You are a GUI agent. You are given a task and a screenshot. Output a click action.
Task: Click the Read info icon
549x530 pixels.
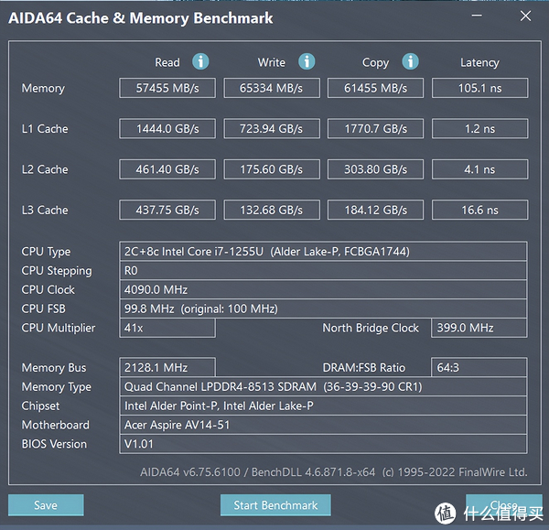coord(200,61)
